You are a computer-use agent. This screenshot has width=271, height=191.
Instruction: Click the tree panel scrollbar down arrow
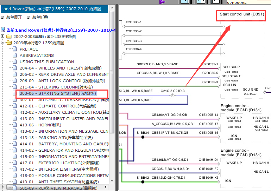[x=112, y=181]
